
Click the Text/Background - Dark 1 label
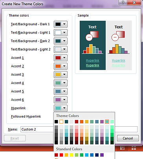point(30,24)
